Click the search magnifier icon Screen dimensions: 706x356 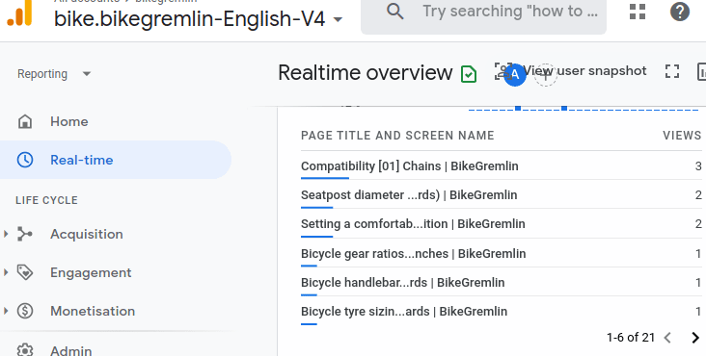(394, 12)
